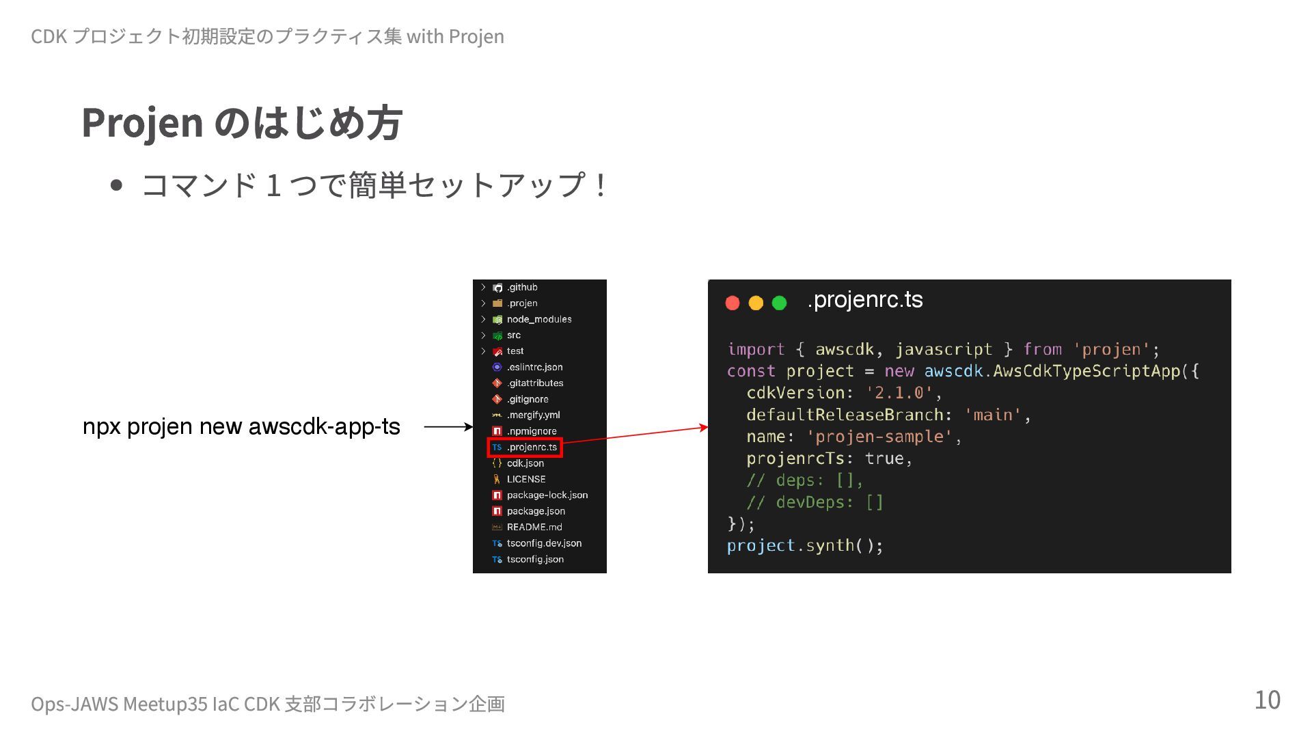Image resolution: width=1312 pixels, height=738 pixels.
Task: Click the yellow minimize dot of code window
Action: (756, 303)
